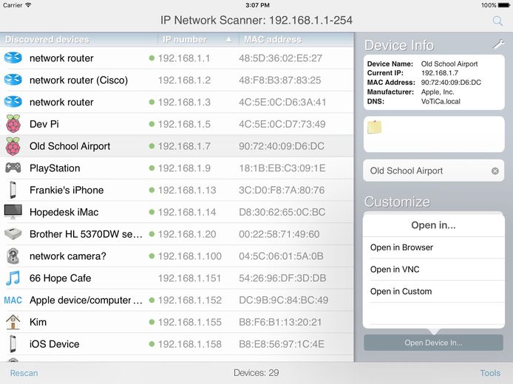The height and width of the screenshot is (384, 513).
Task: Sort by the IP number column arrow
Action: pyautogui.click(x=228, y=39)
